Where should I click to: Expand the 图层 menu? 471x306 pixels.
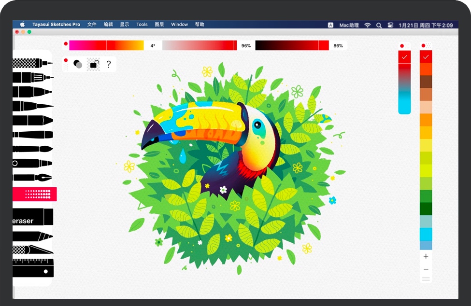159,25
